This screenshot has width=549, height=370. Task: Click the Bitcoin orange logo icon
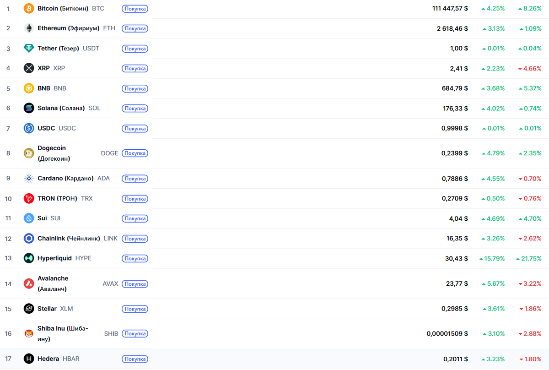(x=29, y=8)
